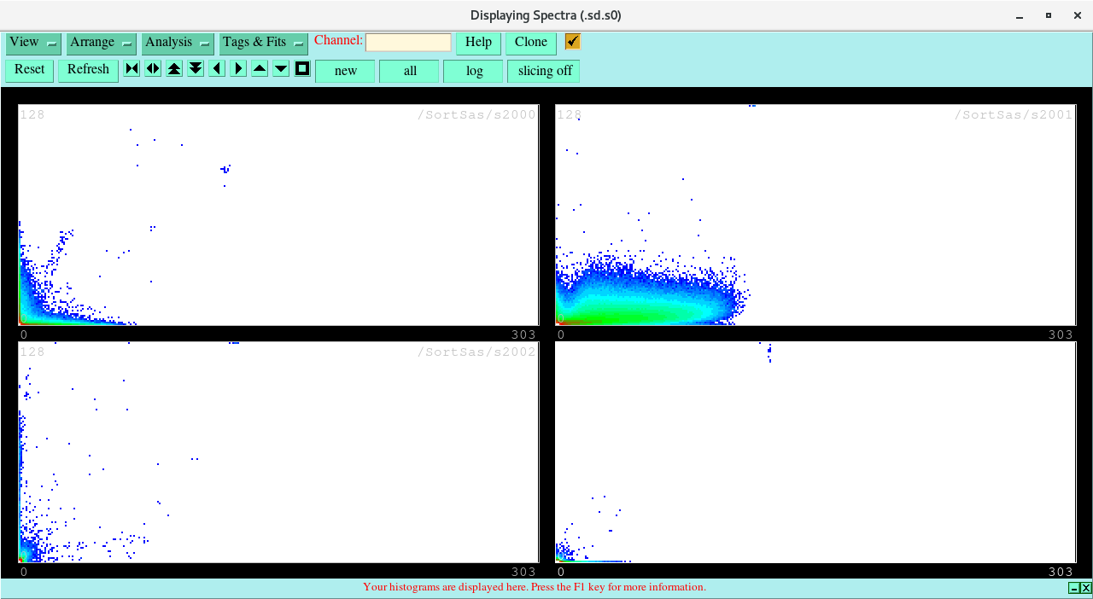Click the single up-arrow scroll icon

click(x=260, y=68)
